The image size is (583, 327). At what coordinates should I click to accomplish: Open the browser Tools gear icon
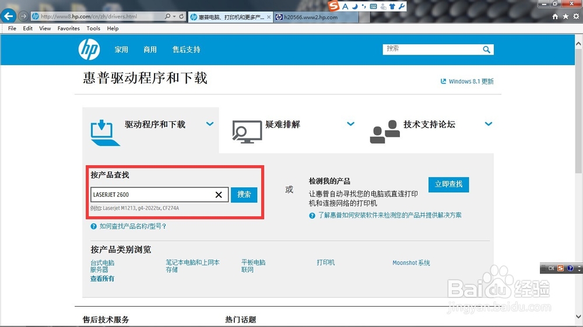(576, 16)
